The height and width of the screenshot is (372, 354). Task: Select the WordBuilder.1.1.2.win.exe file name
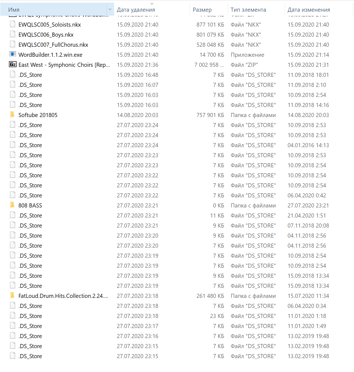pos(50,55)
